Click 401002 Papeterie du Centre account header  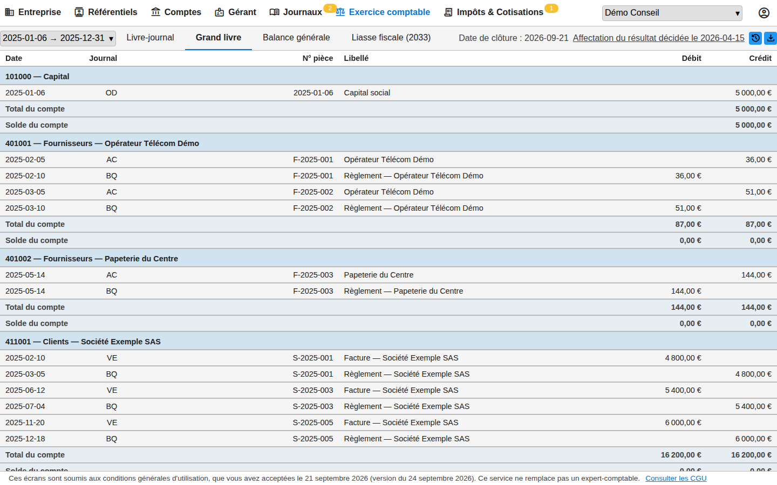pyautogui.click(x=388, y=259)
